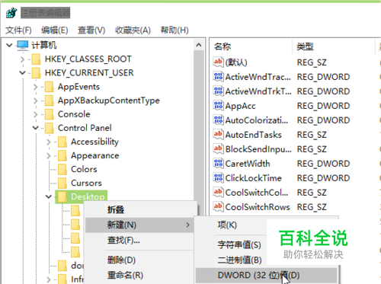
Task: Select the AppEvents key label
Action: 78,87
